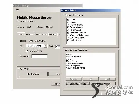The width and height of the screenshot is (139, 104).
Task: Toggle the Hulu Desktop checkbox
Action: [68, 30]
